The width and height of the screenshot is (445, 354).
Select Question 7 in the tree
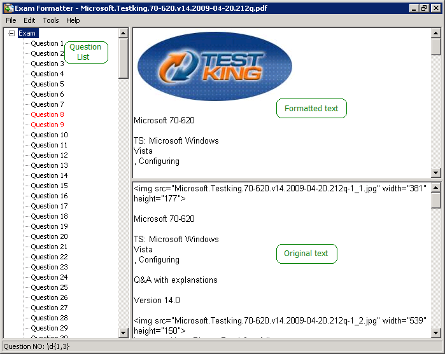[47, 105]
